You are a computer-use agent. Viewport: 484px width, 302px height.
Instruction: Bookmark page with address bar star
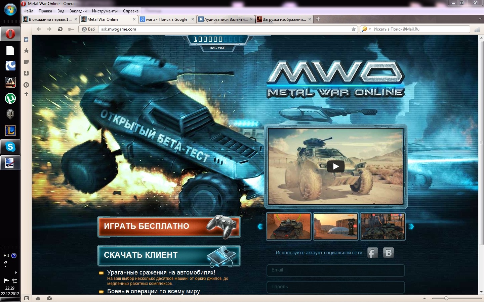(354, 29)
